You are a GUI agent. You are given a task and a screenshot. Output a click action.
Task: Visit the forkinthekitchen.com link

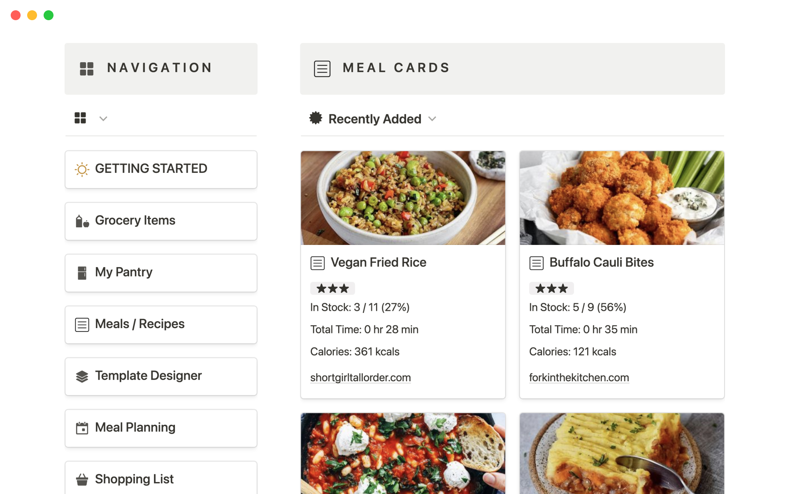tap(579, 377)
